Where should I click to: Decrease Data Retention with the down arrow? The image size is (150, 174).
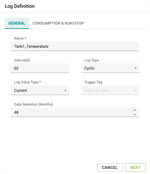(135, 115)
